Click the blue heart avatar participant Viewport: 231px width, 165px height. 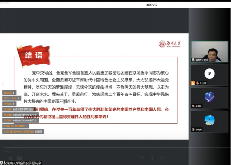209,97
